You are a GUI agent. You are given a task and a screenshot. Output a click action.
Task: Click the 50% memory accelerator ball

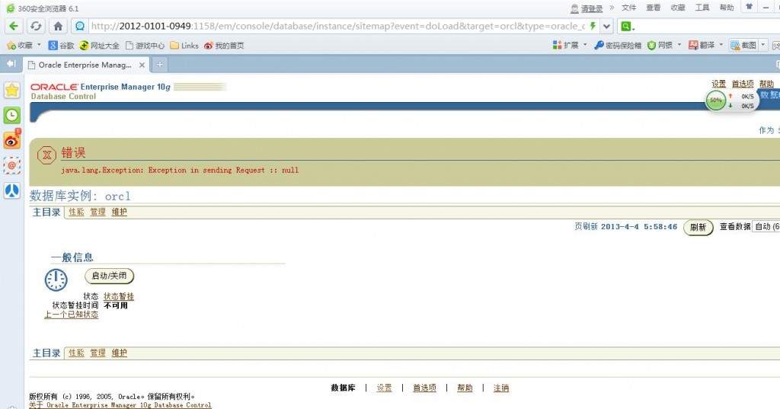(x=715, y=101)
